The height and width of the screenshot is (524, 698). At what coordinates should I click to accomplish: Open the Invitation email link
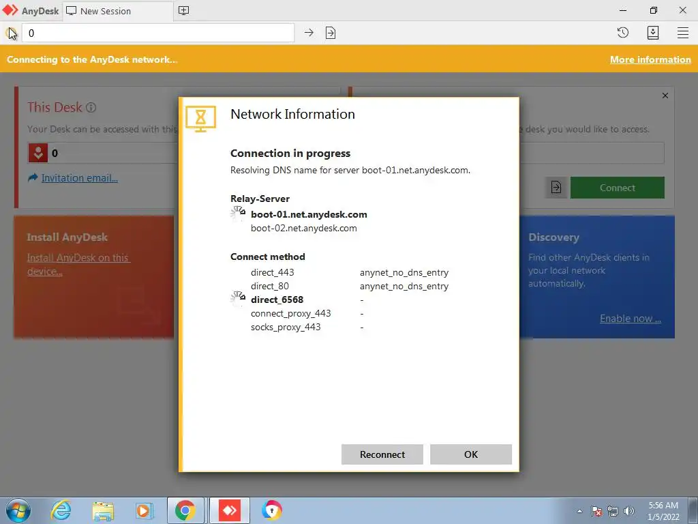click(79, 178)
